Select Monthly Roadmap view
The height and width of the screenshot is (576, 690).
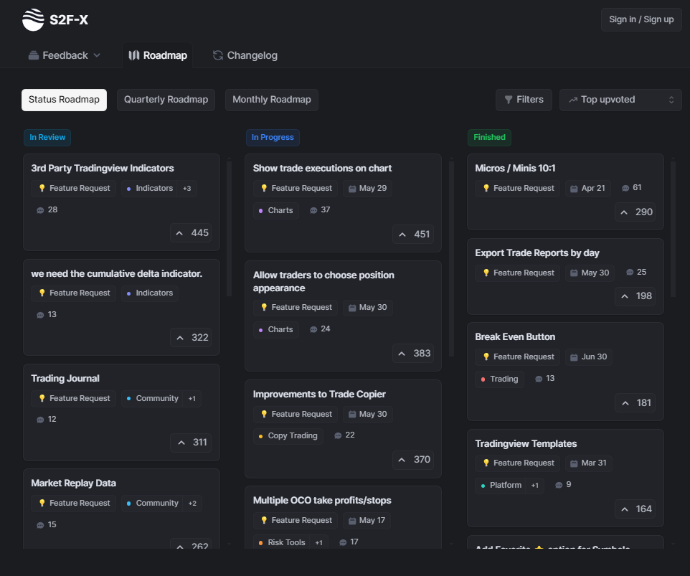(272, 100)
